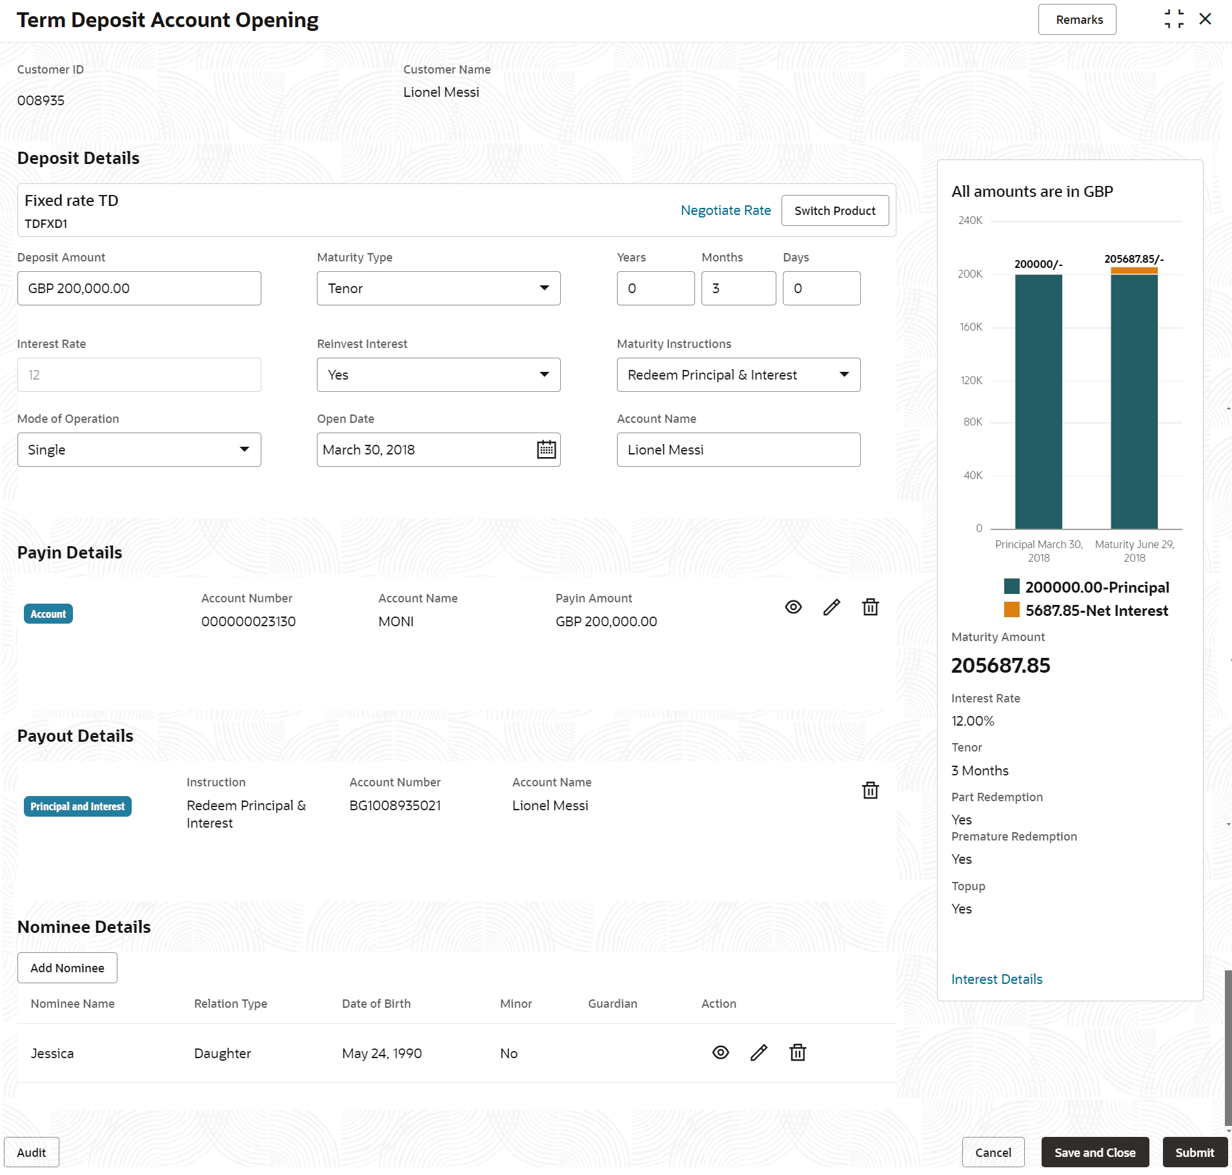Open the Interest Details link
1232x1175 pixels.
tap(996, 979)
